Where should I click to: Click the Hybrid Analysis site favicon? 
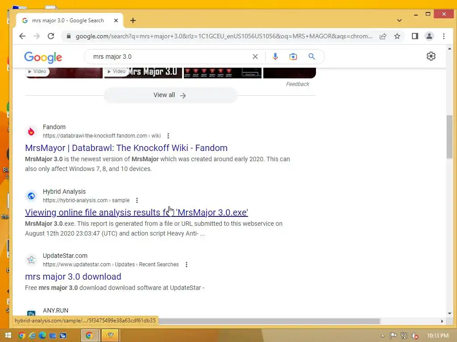pos(31,196)
